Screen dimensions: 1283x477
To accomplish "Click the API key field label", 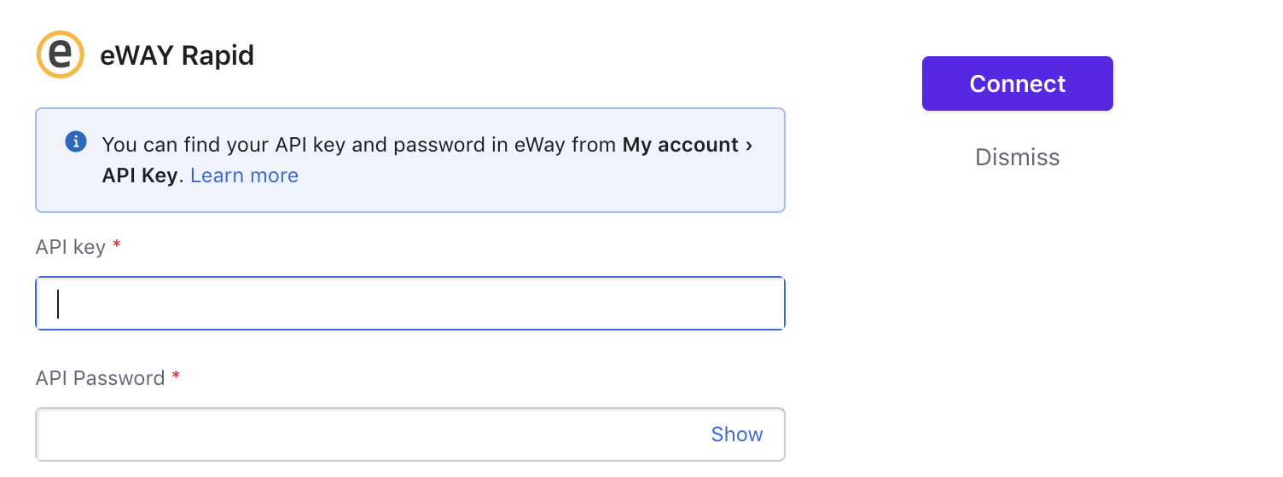I will click(71, 247).
